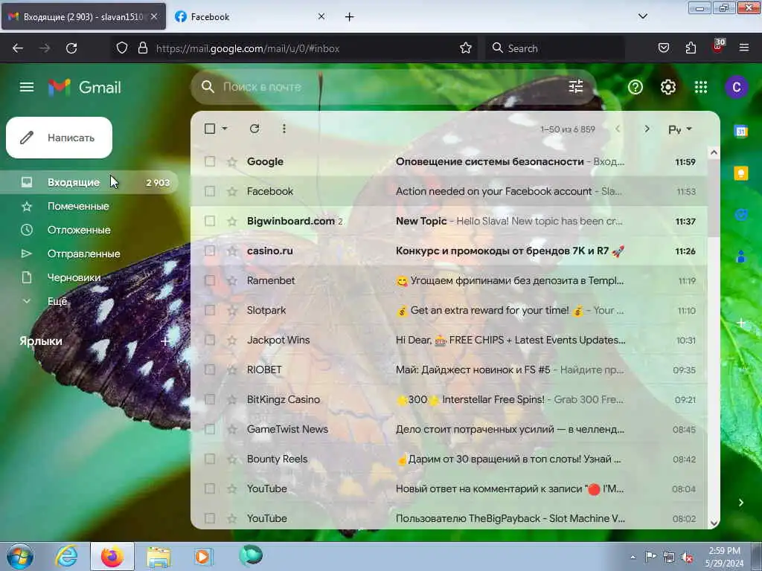Click the mail list scrollbar up arrow
The width and height of the screenshot is (762, 571).
tap(714, 152)
